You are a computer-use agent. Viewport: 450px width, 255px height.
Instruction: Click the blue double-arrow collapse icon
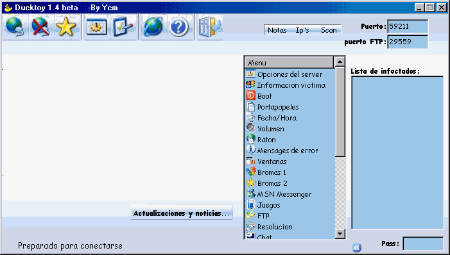tap(357, 247)
